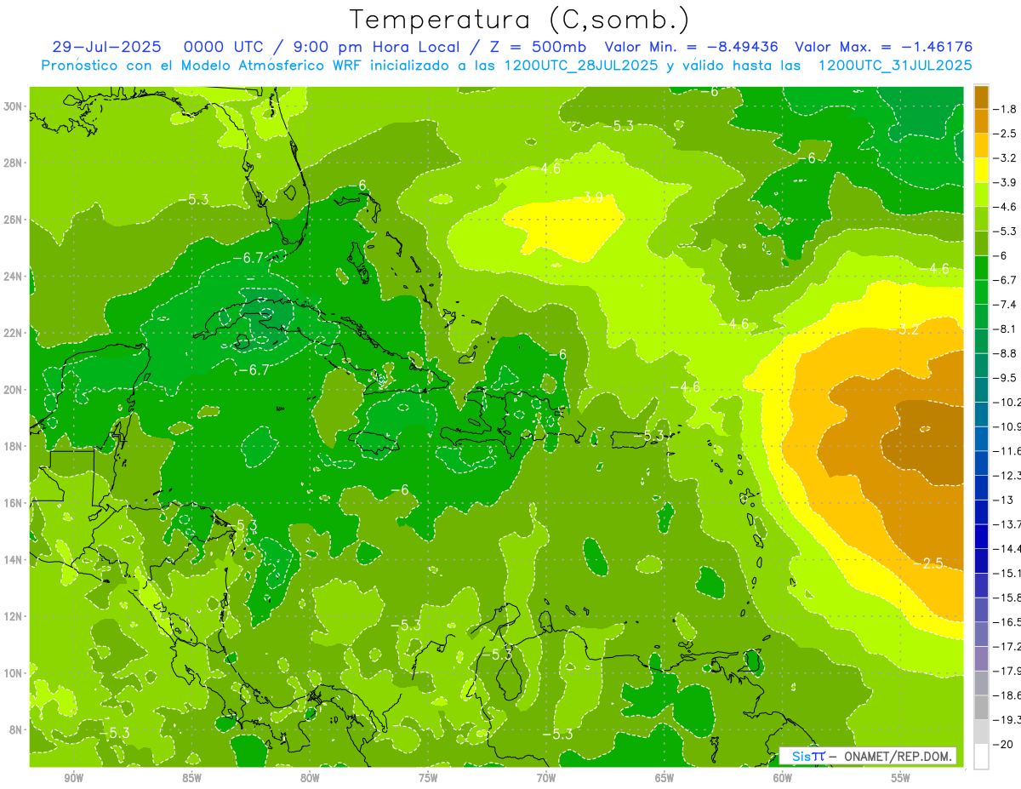The image size is (1021, 789).
Task: Click the blue 'Sis' logo text
Action: [801, 756]
